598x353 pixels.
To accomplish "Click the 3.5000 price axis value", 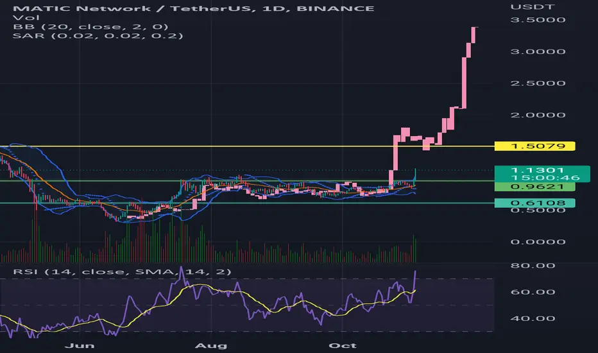I will tap(538, 20).
